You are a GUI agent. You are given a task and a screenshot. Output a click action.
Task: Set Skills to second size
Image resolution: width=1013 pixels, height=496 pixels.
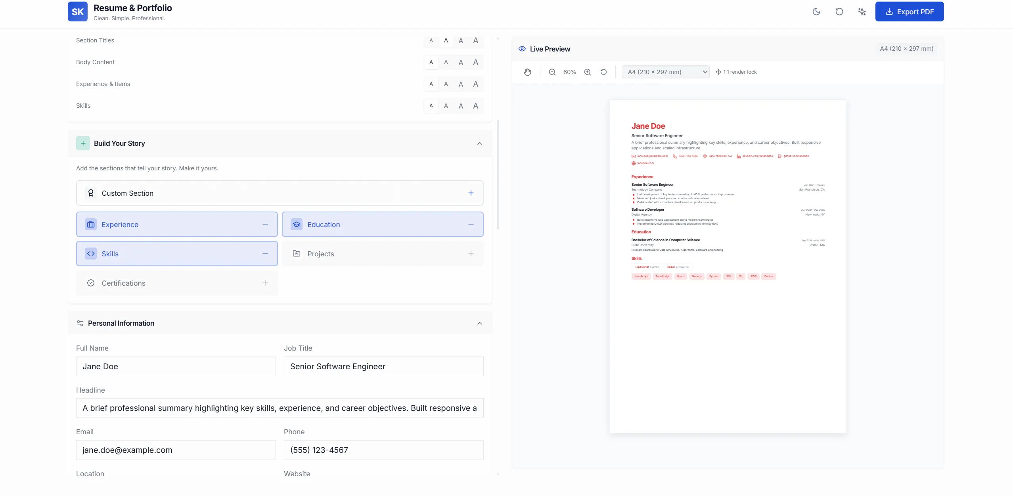[x=446, y=106]
